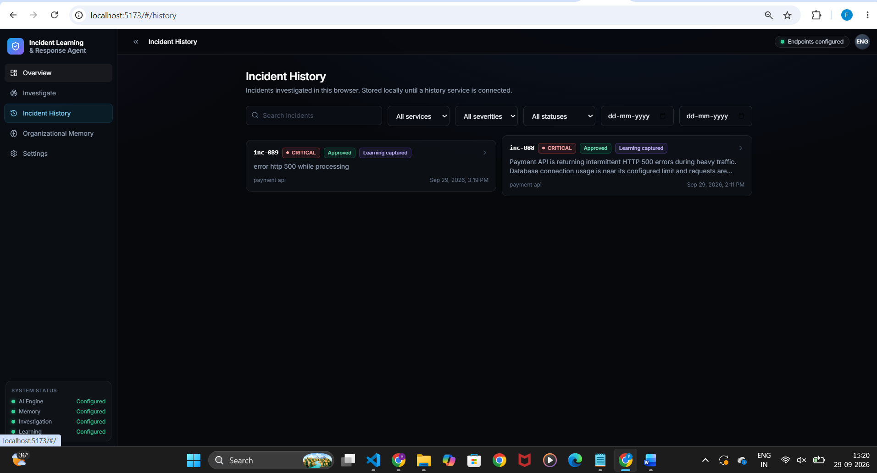Open the second date calendar picker icon
877x473 pixels.
tap(741, 116)
